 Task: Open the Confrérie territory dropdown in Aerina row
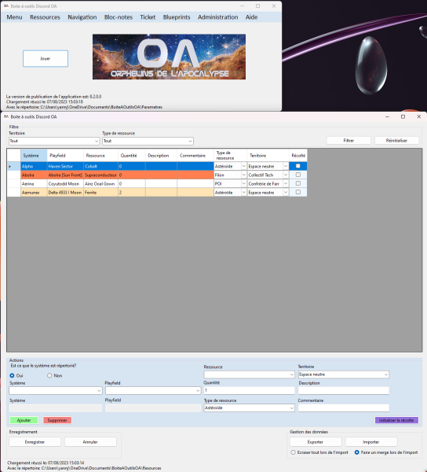(286, 183)
